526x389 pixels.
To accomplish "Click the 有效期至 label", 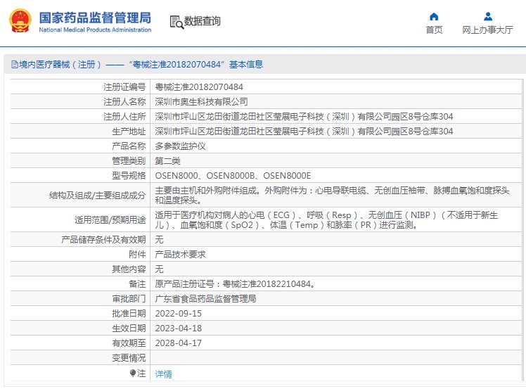I will tap(129, 343).
